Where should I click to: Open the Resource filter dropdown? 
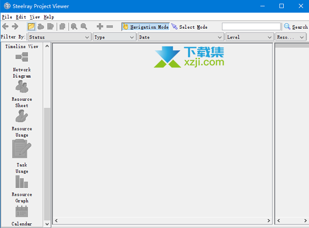(x=290, y=37)
